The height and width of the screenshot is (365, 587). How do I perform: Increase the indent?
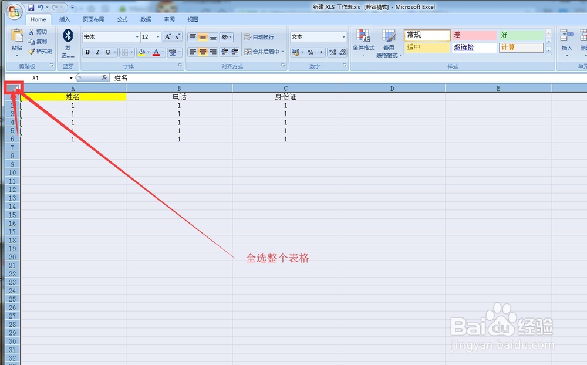pyautogui.click(x=235, y=52)
